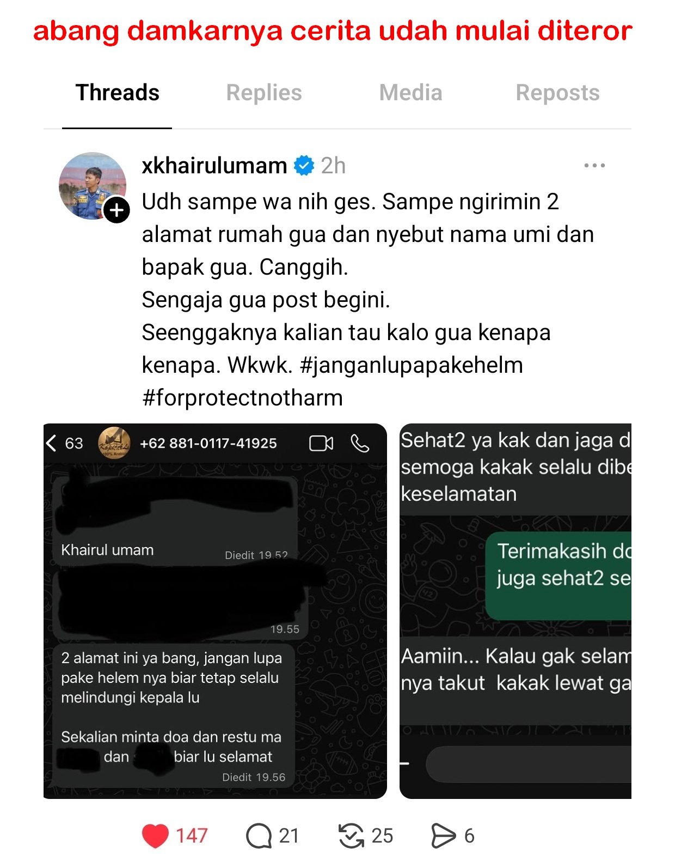
Task: Open the #janganlupapakehelm hashtag
Action: tap(411, 365)
